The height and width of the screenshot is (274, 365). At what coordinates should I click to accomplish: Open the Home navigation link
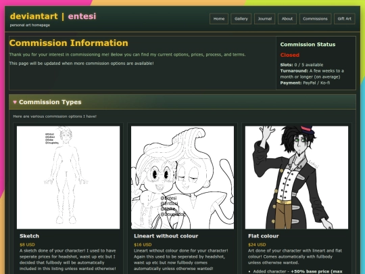[x=219, y=19]
